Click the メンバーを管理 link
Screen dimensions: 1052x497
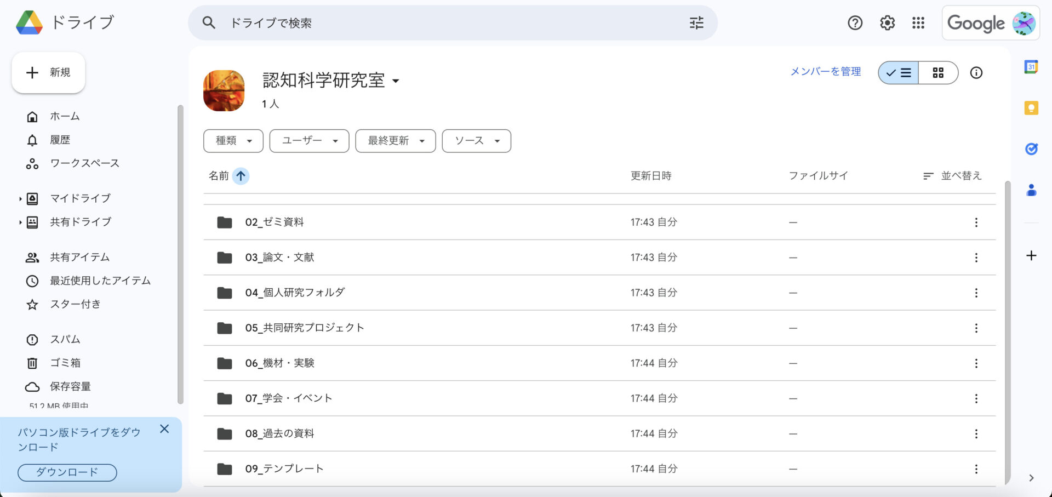pyautogui.click(x=825, y=71)
